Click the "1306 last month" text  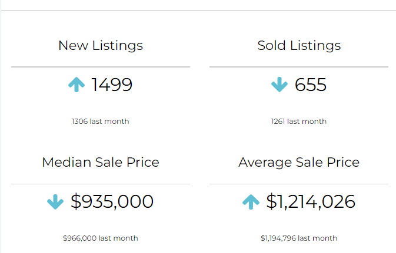pyautogui.click(x=101, y=122)
